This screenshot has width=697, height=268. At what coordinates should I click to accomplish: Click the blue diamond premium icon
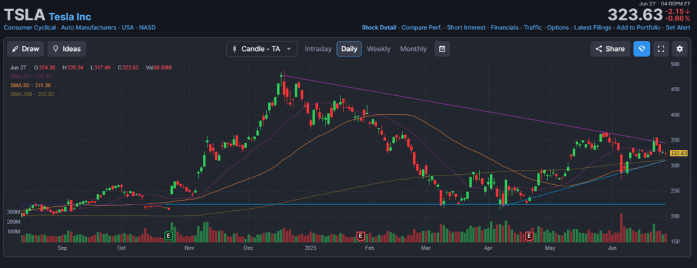641,49
